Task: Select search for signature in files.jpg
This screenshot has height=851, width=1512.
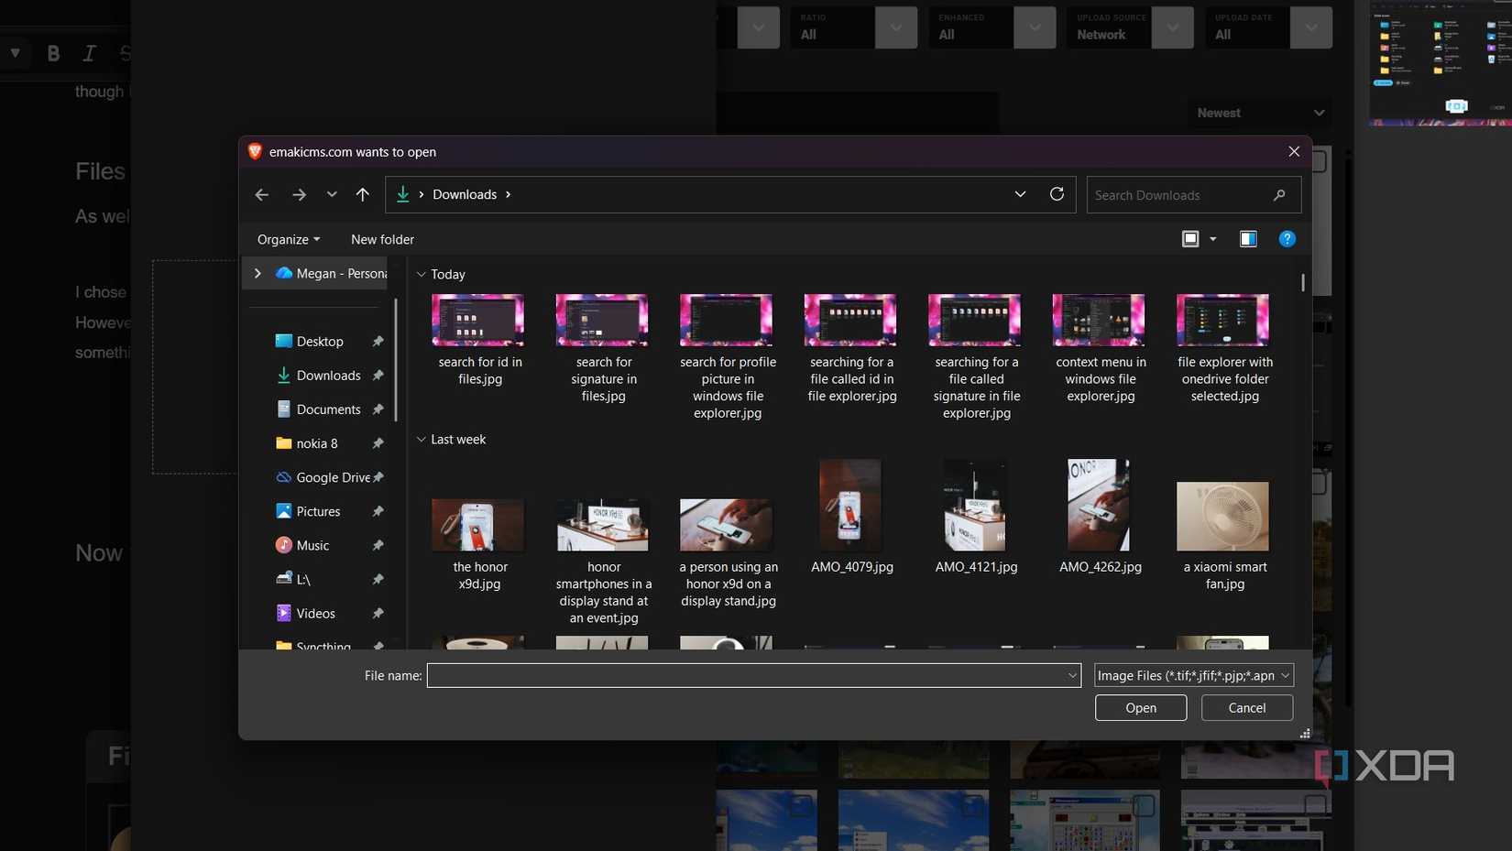Action: pyautogui.click(x=603, y=348)
